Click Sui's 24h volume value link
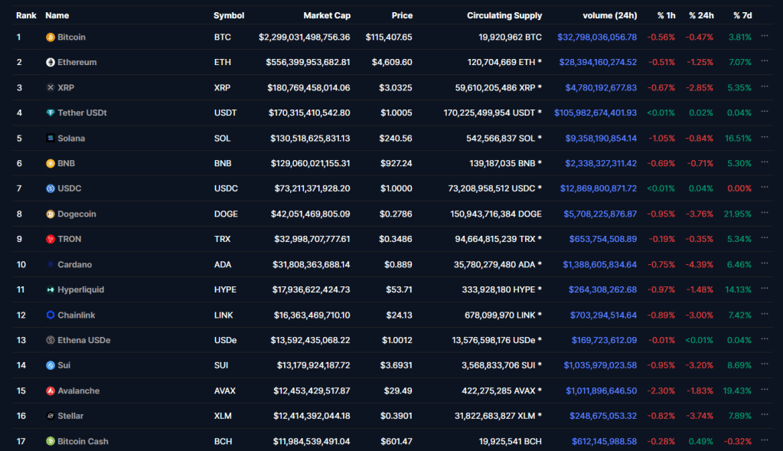The image size is (783, 451). click(600, 365)
